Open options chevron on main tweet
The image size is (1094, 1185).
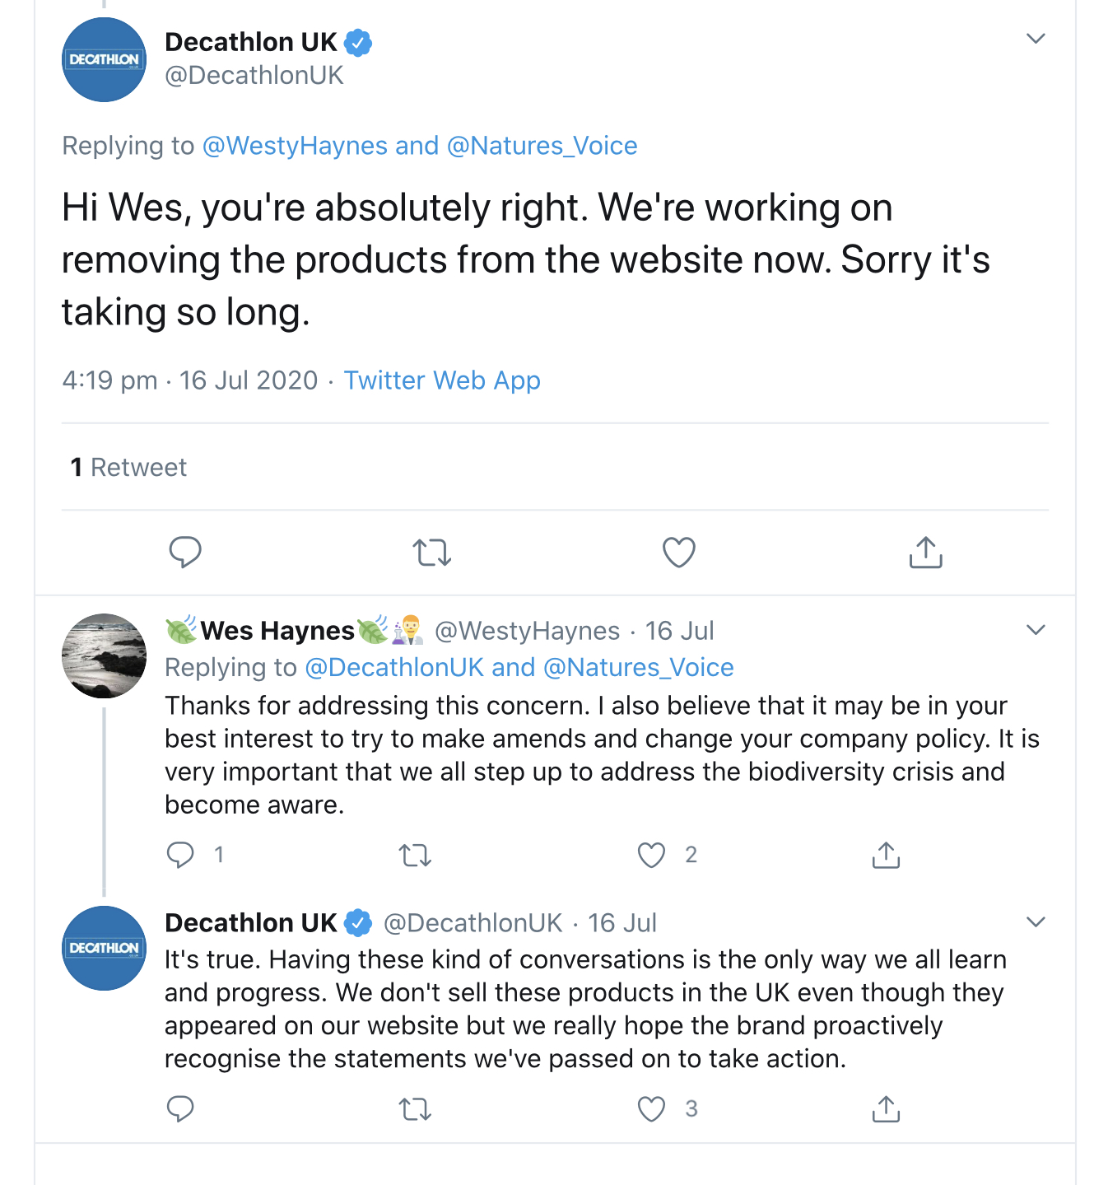1036,39
